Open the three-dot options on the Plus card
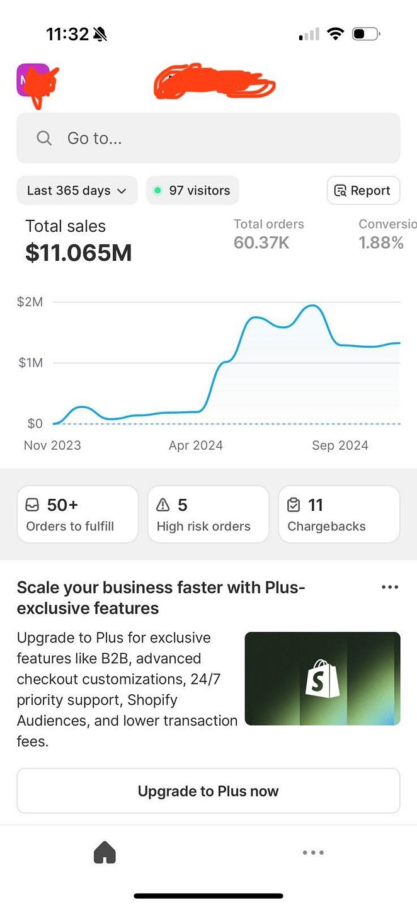417x907 pixels. click(x=390, y=587)
